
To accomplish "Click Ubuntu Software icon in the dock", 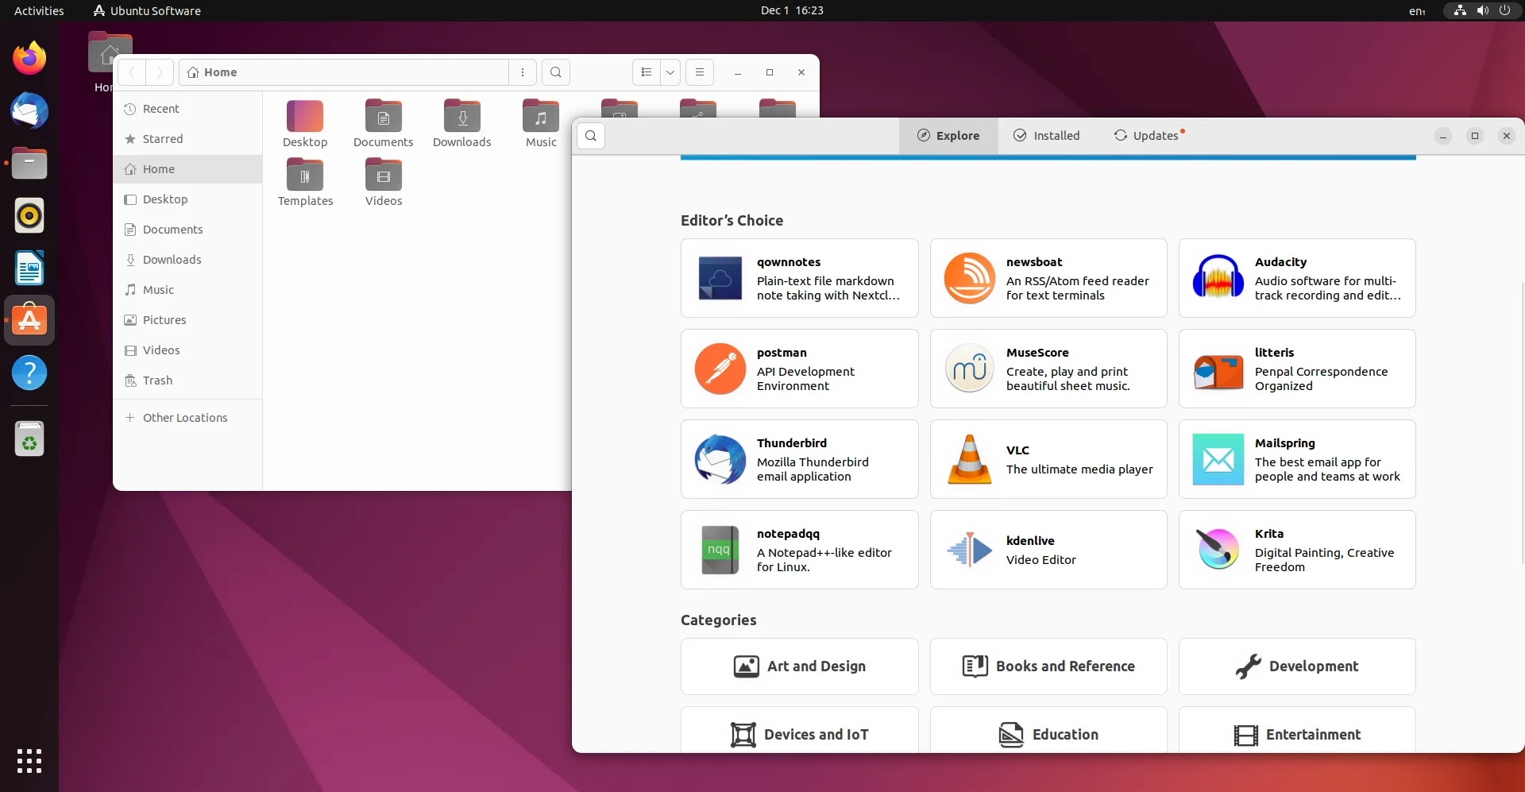I will pyautogui.click(x=29, y=320).
